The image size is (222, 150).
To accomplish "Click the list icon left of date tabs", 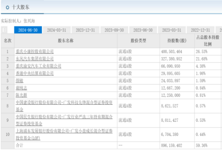I will pyautogui.click(x=4, y=30).
